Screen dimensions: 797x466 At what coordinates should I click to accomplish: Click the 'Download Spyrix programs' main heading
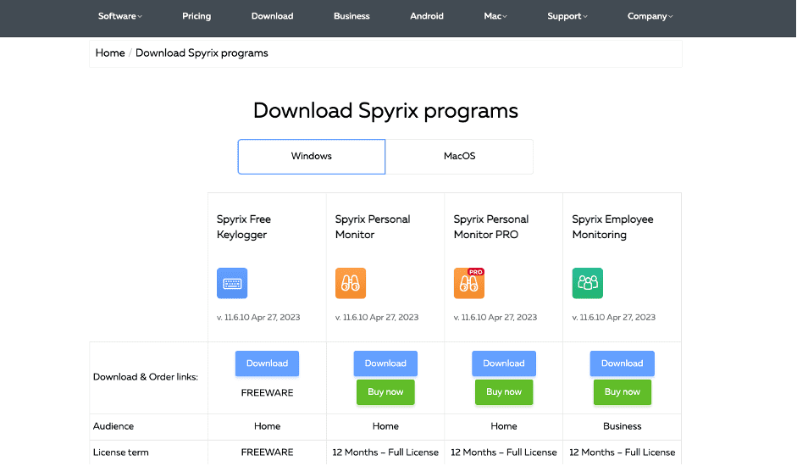point(385,111)
